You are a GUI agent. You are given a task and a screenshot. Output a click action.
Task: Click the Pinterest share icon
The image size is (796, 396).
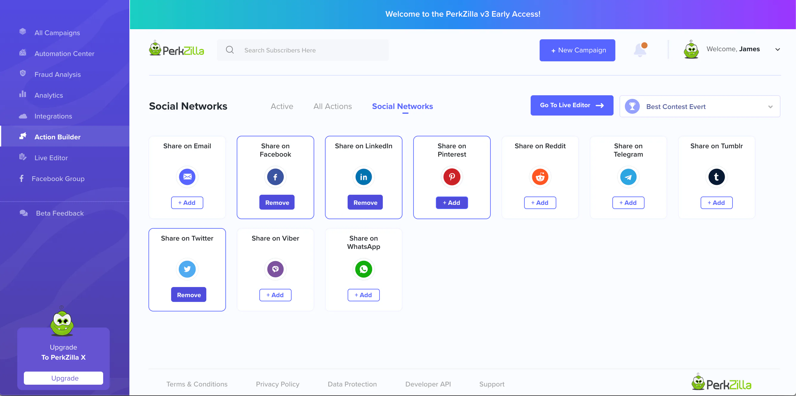[x=451, y=177]
